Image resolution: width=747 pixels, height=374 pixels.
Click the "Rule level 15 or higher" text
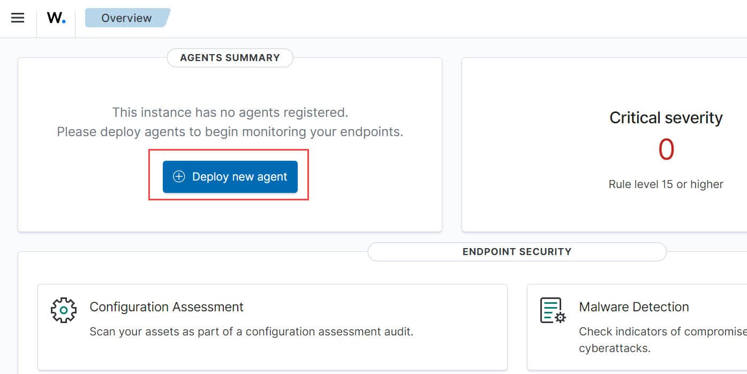tap(666, 184)
